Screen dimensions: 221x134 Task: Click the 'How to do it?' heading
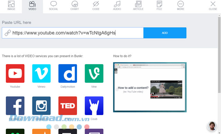pos(122,56)
